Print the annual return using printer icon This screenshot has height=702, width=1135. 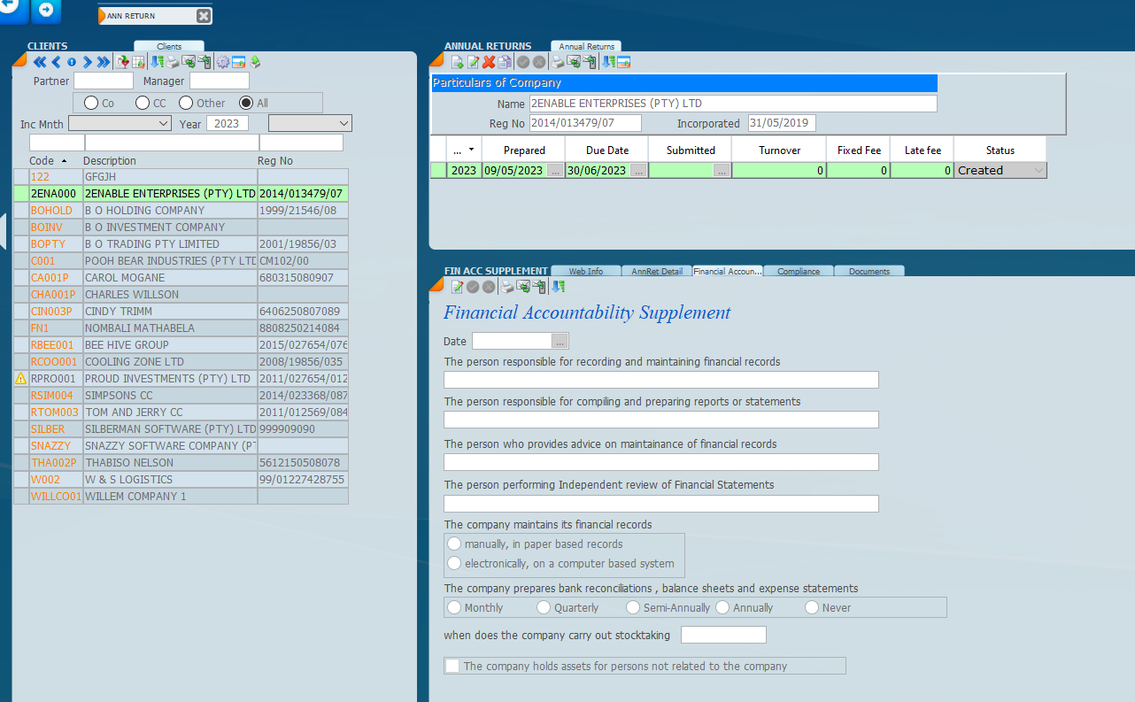click(x=558, y=62)
